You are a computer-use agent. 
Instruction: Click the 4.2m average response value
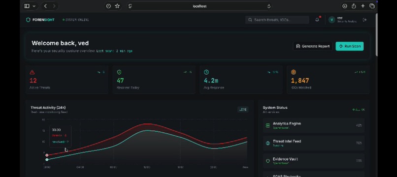pos(211,81)
